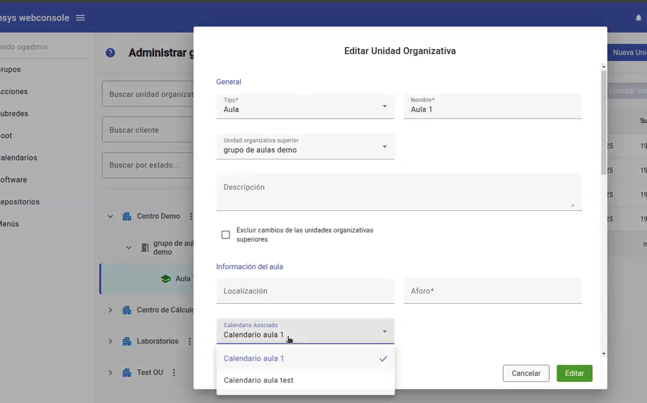Focus the Localización field
647x403 pixels.
tap(305, 291)
